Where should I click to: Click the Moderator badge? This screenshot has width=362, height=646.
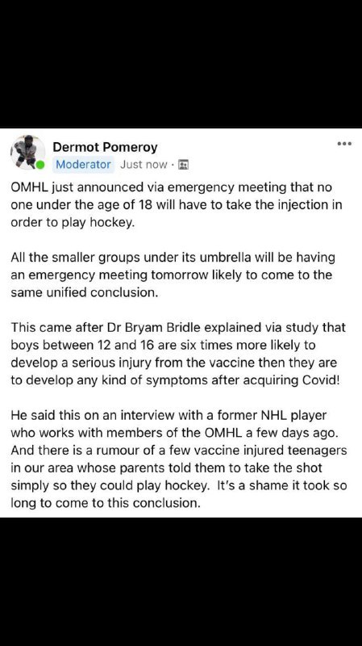click(84, 165)
